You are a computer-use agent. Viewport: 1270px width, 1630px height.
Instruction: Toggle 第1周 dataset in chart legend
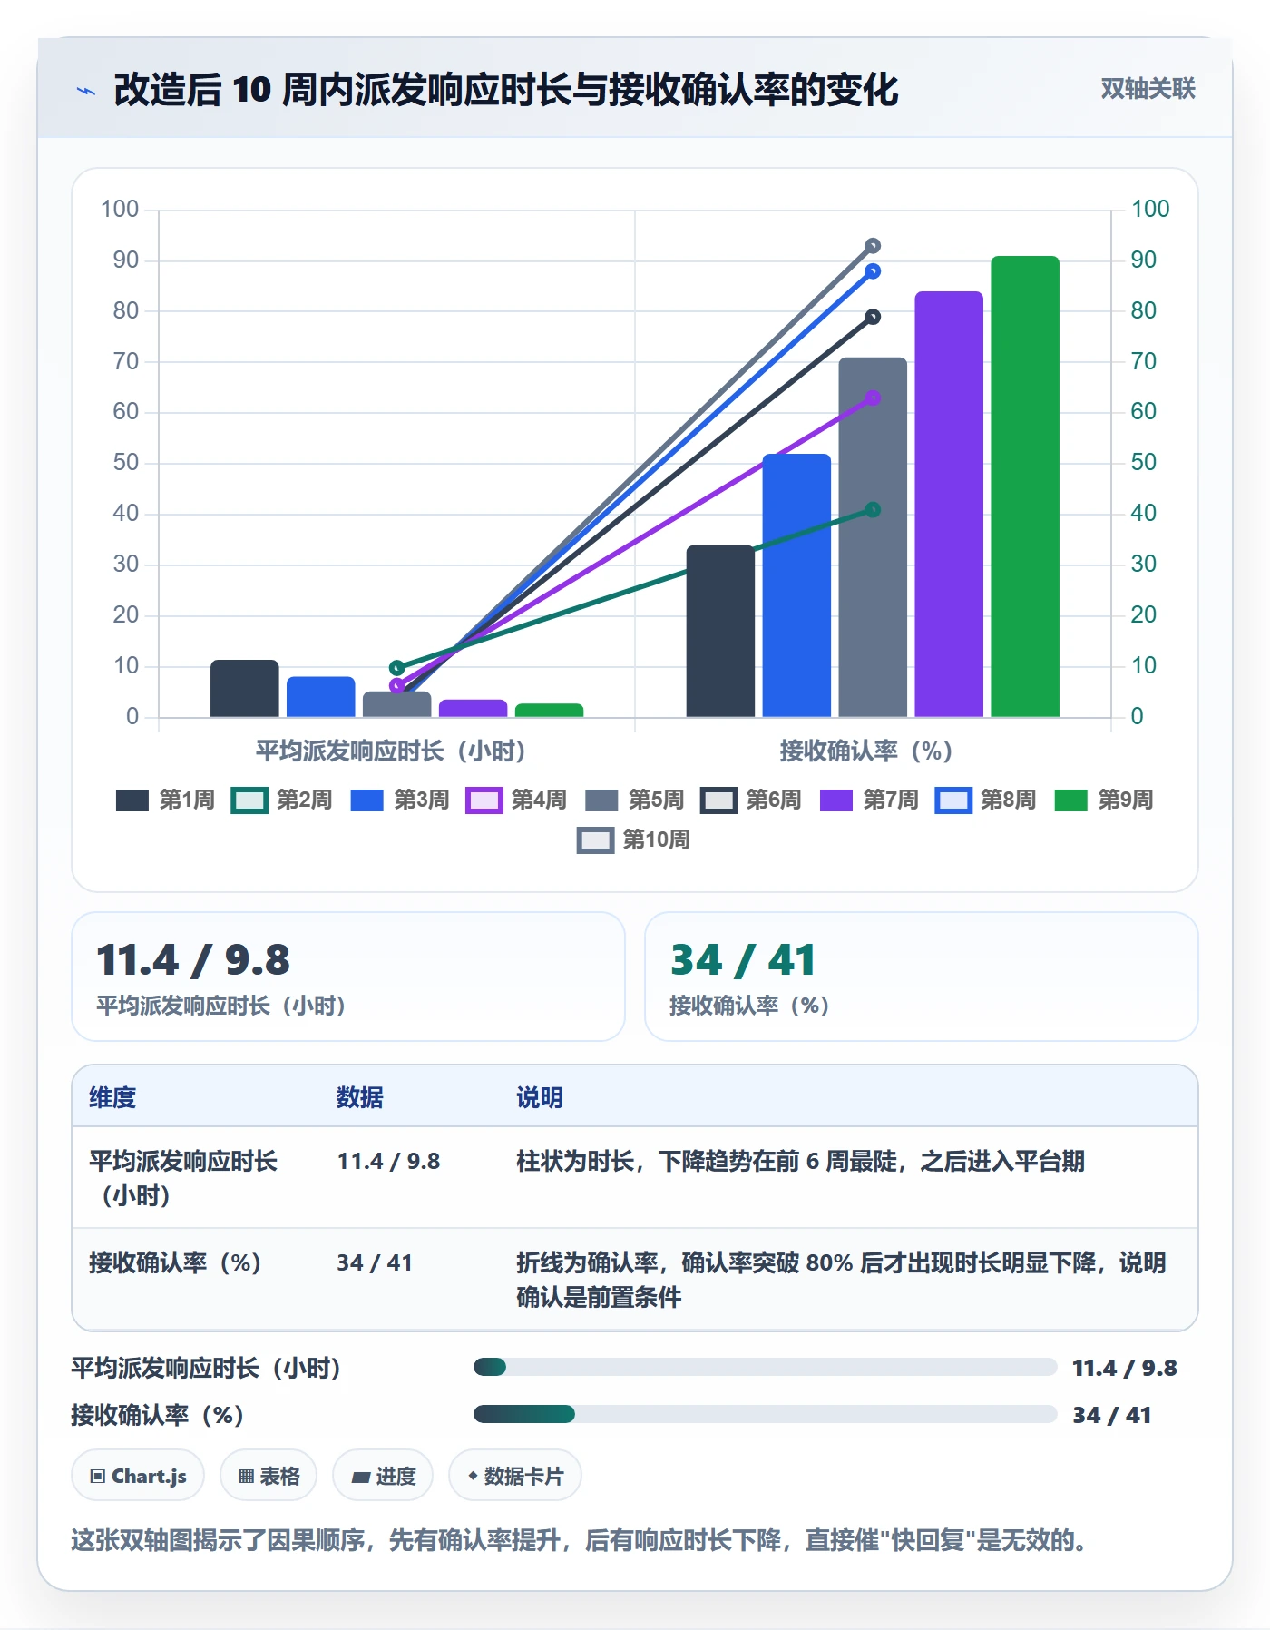click(165, 800)
